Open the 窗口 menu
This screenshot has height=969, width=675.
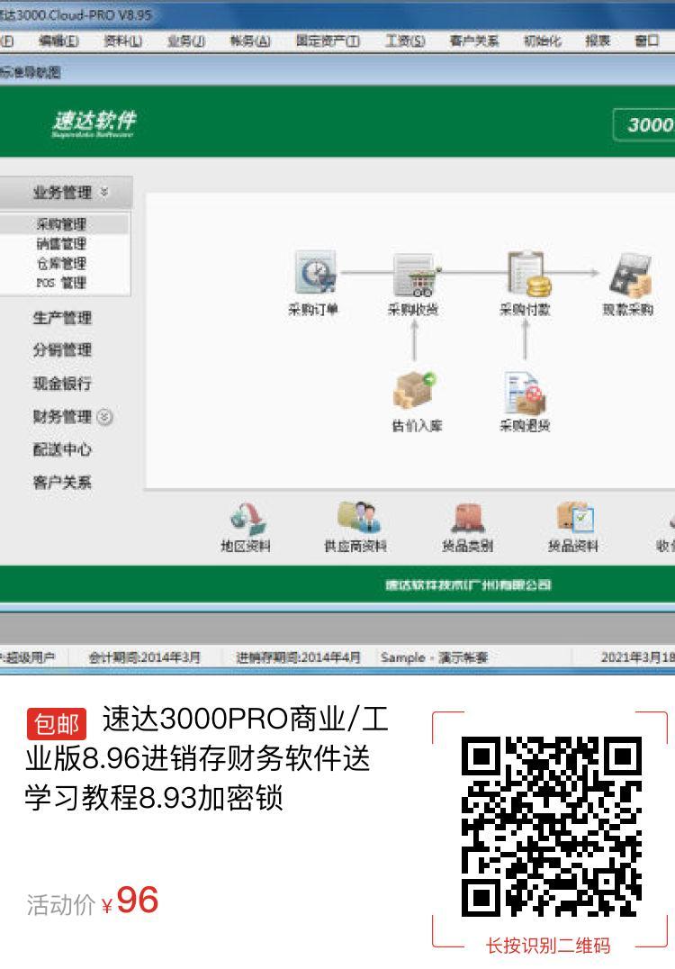click(647, 41)
